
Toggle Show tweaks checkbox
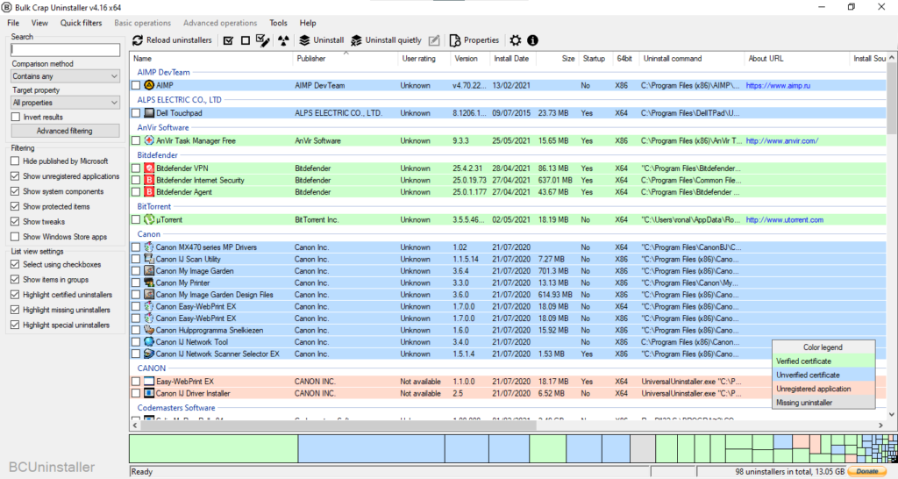coord(16,221)
